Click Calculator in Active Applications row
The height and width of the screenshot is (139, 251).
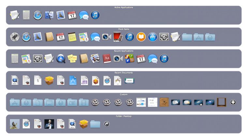click(x=26, y=15)
